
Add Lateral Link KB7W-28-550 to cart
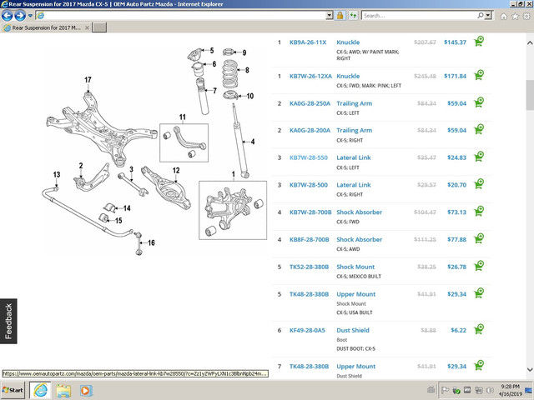(x=479, y=157)
